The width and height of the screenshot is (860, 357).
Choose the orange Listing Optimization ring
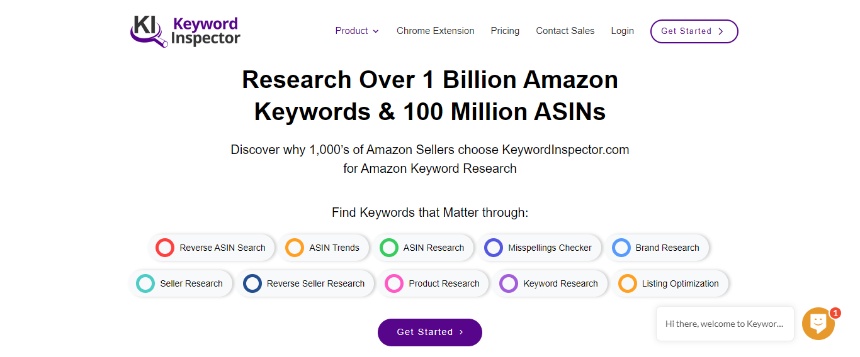(628, 283)
